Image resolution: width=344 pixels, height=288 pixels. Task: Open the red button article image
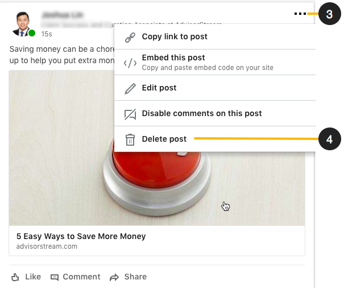pyautogui.click(x=157, y=148)
